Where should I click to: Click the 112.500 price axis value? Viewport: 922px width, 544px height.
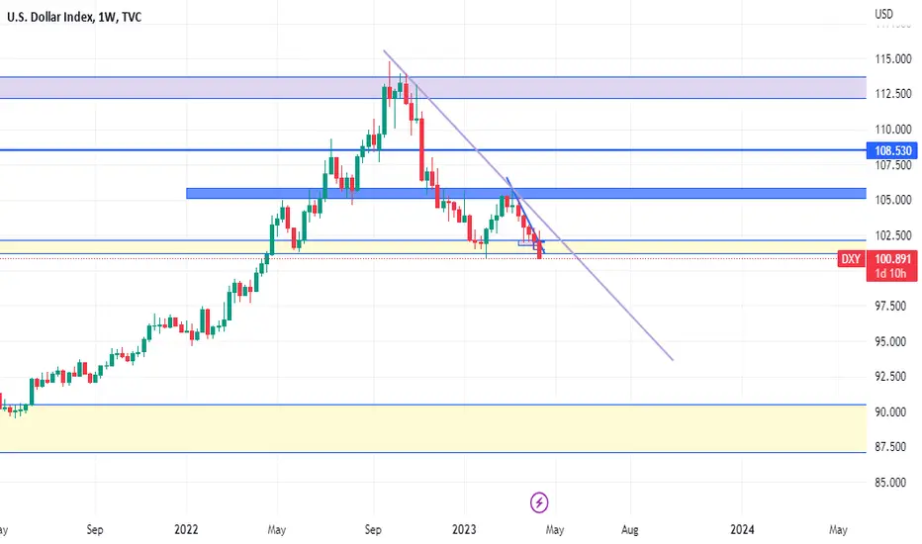click(892, 94)
